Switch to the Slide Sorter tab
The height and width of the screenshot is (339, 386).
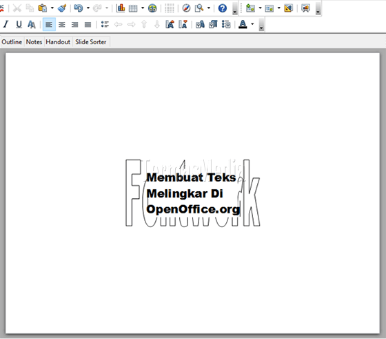point(91,42)
